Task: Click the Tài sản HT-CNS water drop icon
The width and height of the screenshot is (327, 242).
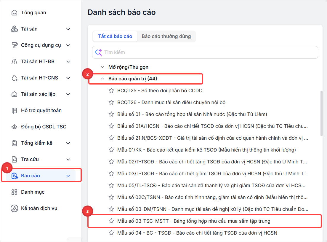Action: click(x=14, y=78)
